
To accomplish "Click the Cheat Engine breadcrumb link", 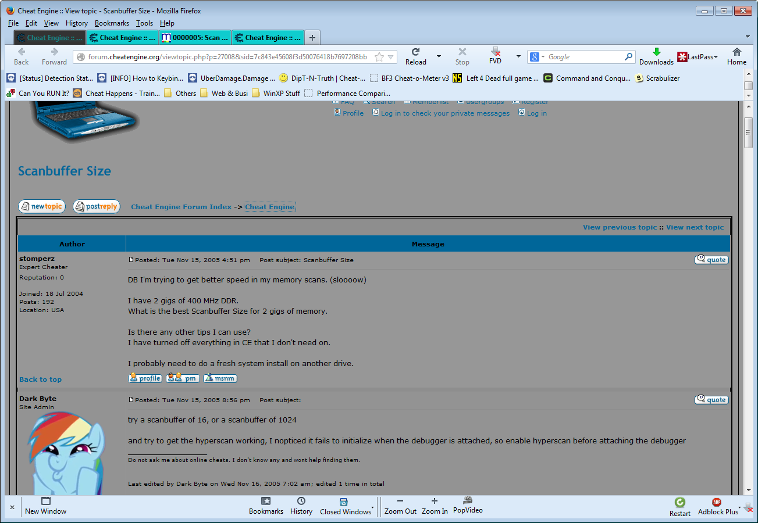I will (x=270, y=207).
